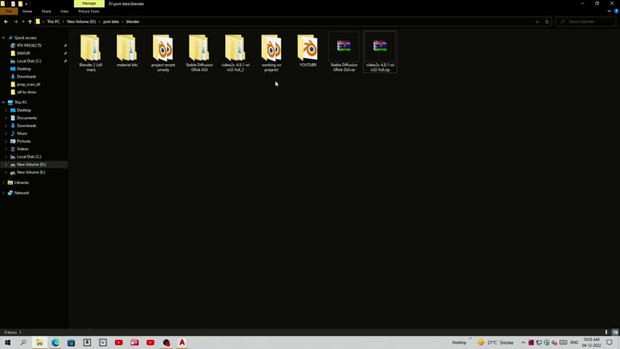Screen dimensions: 620x349
Task: Open Microsoft Edge from the taskbar
Action: [x=55, y=342]
